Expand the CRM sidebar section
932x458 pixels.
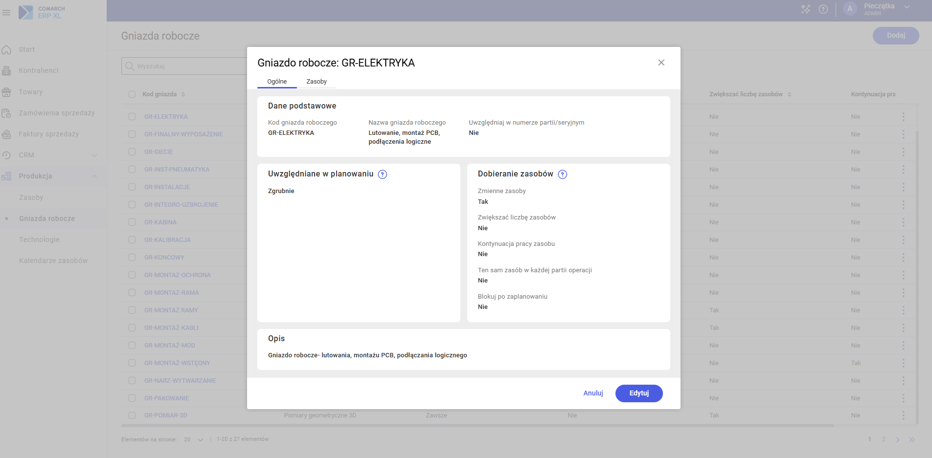point(94,155)
